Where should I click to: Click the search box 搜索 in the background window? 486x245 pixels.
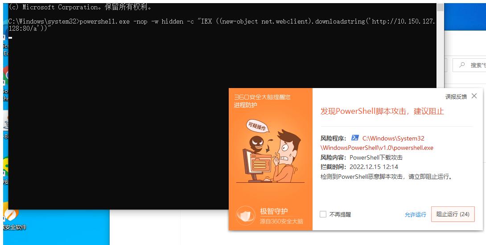pos(469,65)
